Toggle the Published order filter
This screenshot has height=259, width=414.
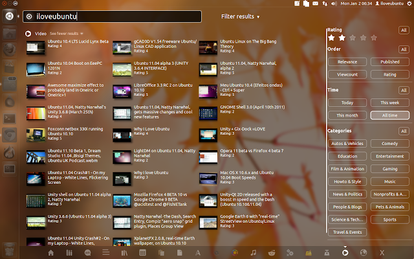pos(390,62)
